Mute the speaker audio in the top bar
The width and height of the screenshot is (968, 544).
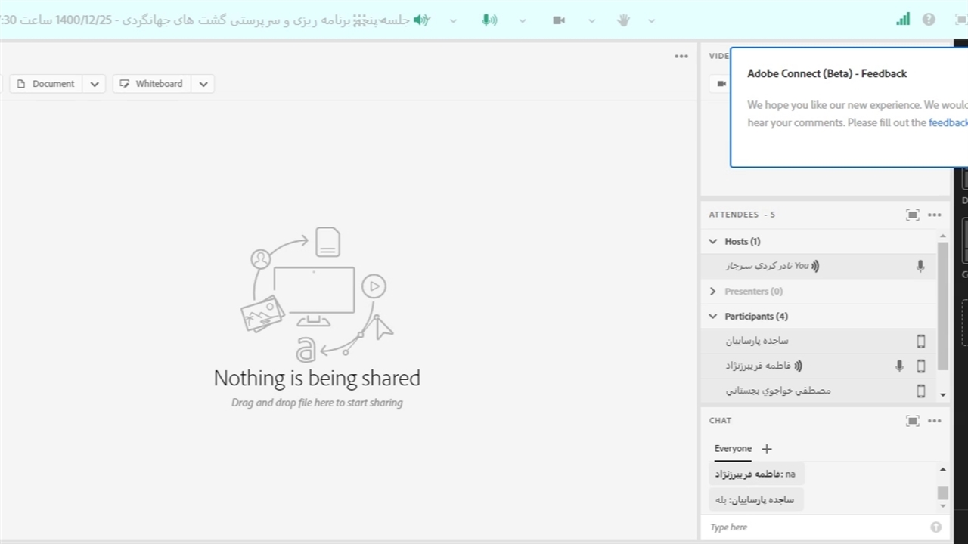[421, 20]
